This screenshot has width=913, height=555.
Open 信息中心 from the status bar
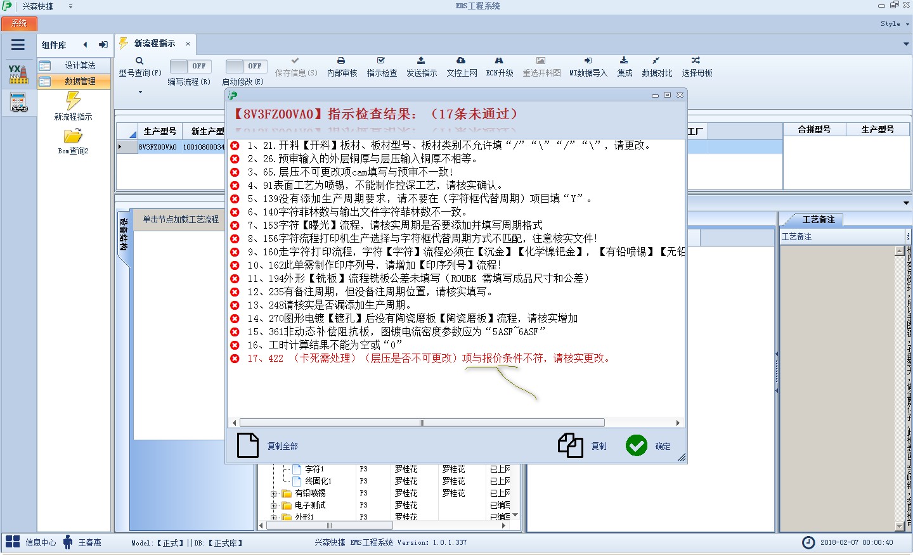point(30,542)
